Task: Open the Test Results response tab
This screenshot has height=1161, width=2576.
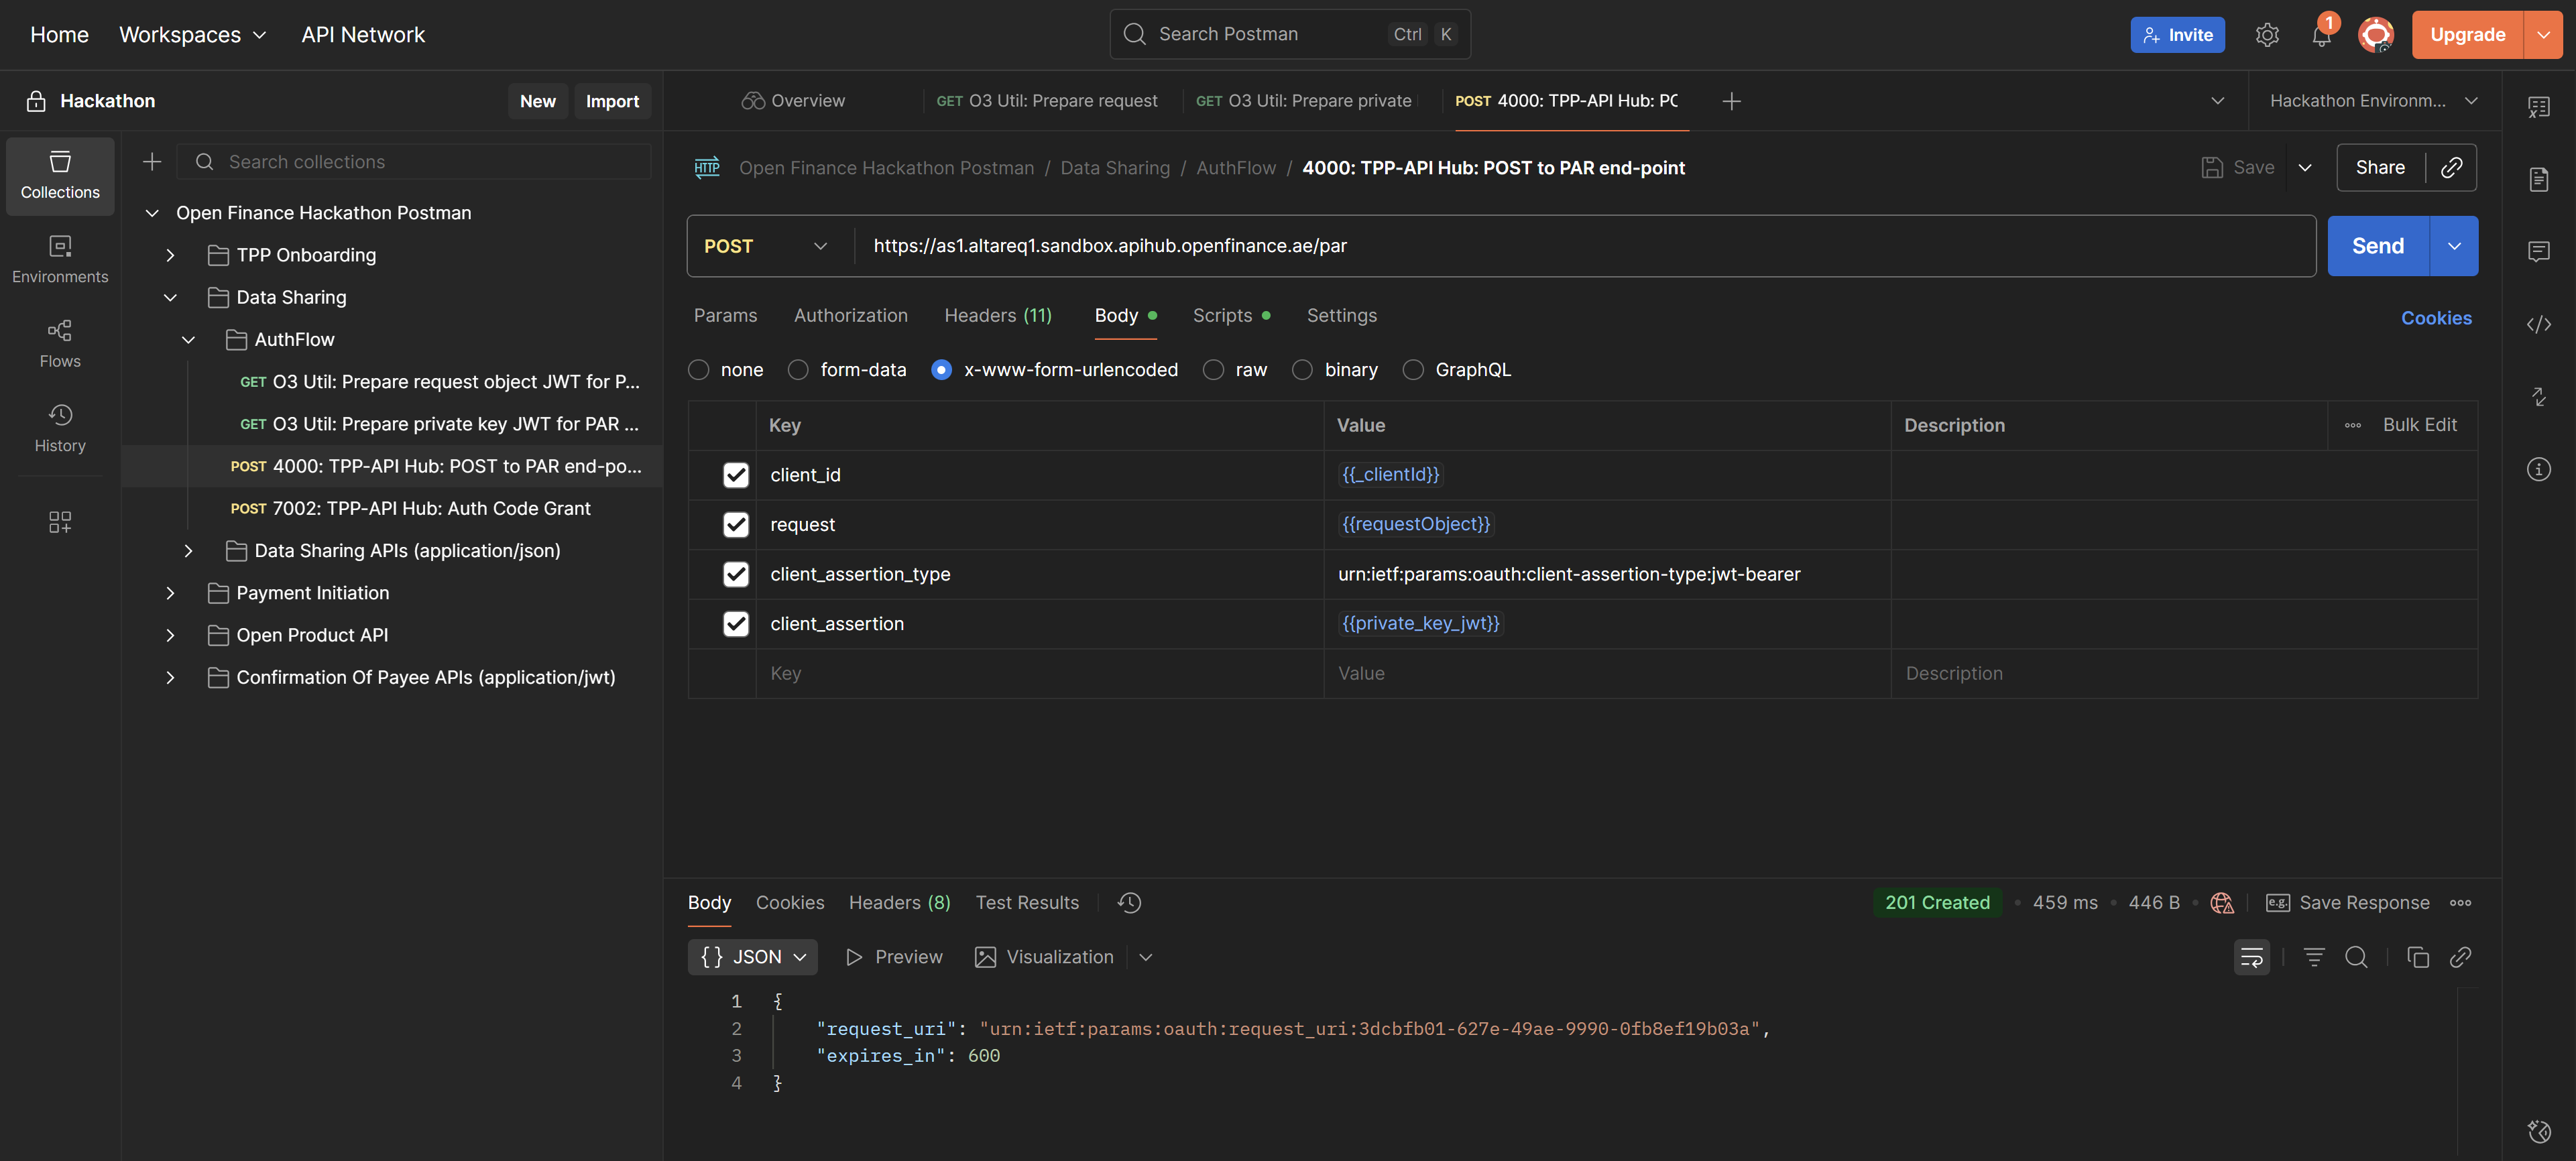Action: pyautogui.click(x=1026, y=902)
